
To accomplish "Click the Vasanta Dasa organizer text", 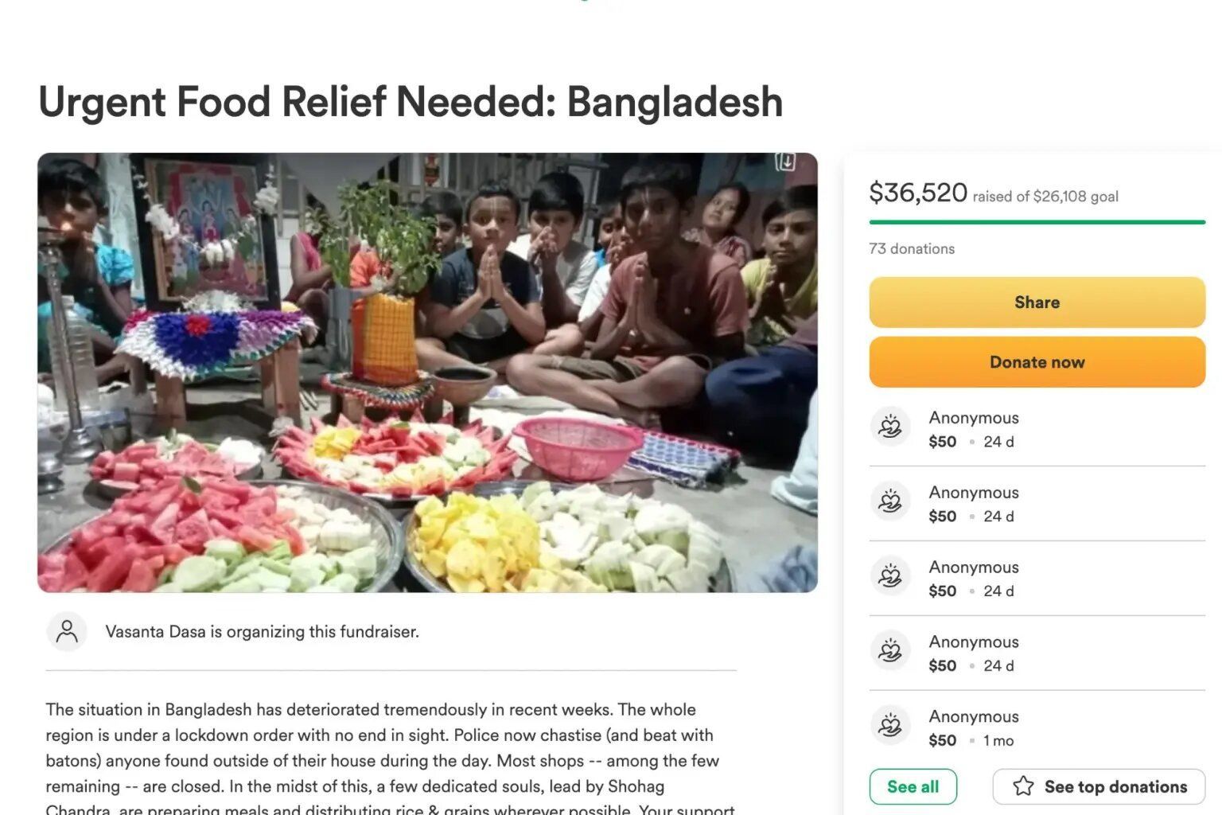I will tap(262, 632).
